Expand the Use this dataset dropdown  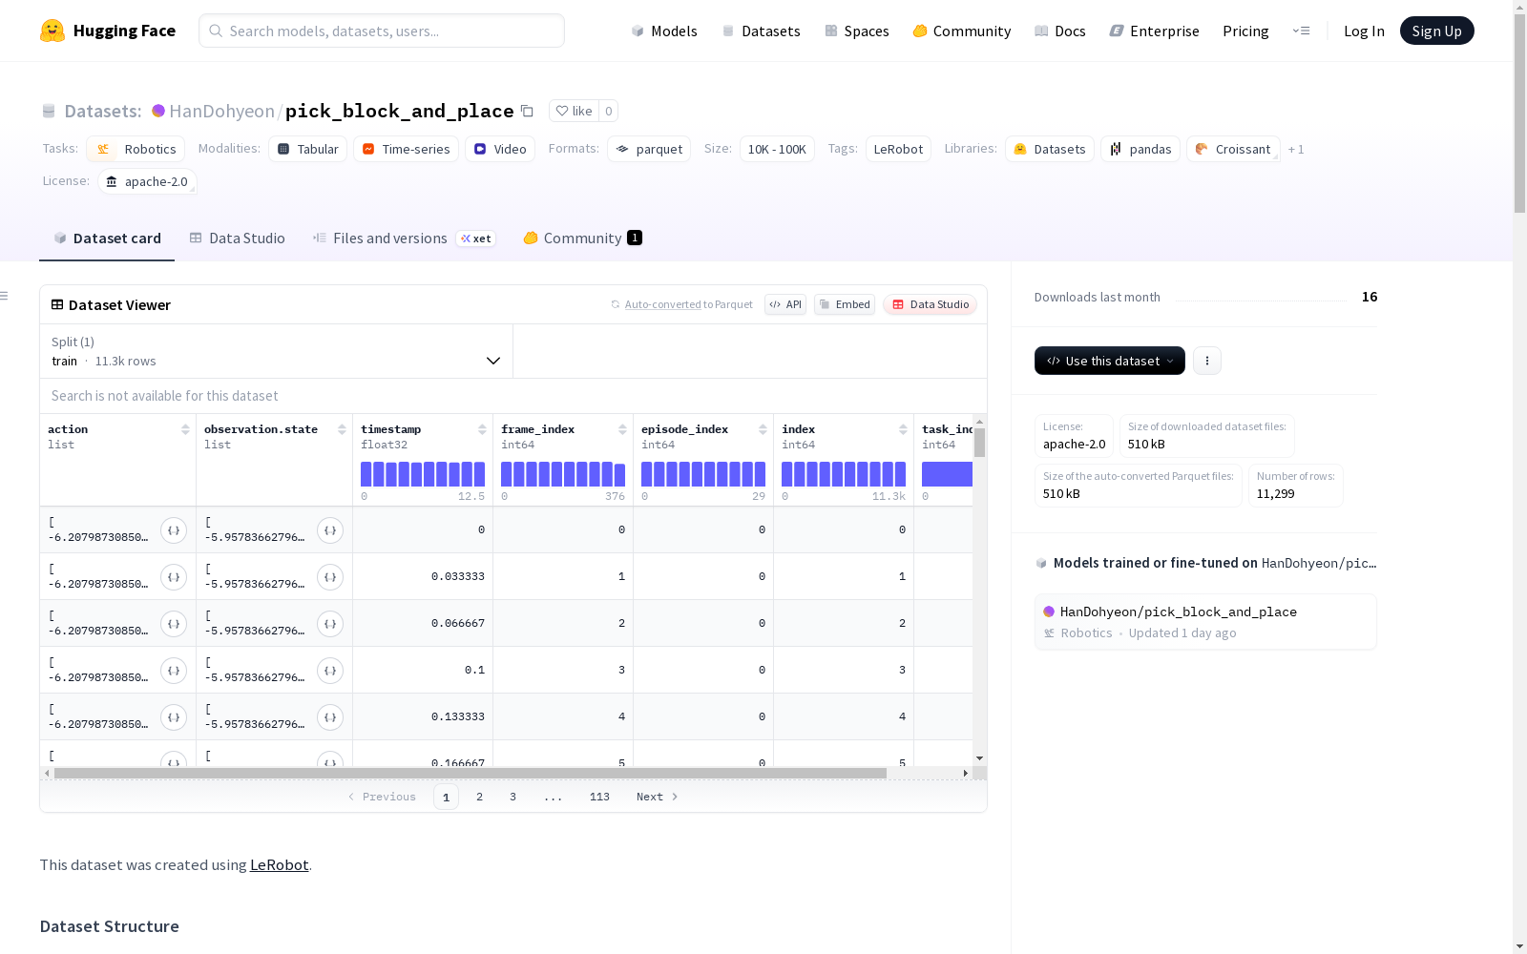(1110, 361)
